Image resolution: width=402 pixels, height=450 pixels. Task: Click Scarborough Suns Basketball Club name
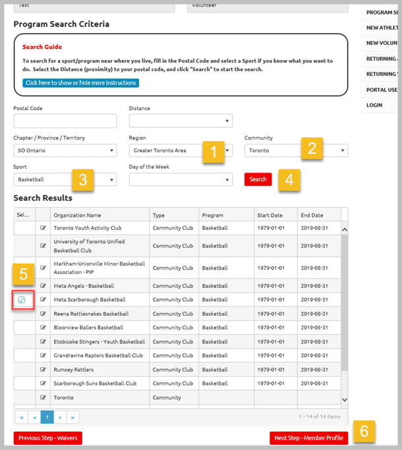point(95,383)
